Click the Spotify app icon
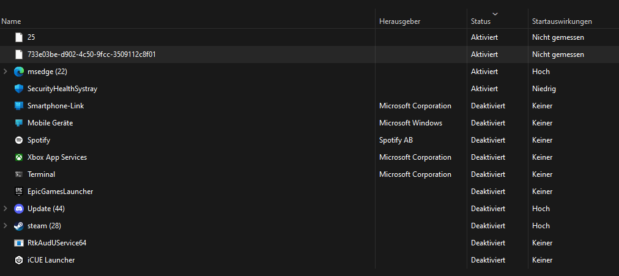This screenshot has height=276, width=619. pyautogui.click(x=18, y=140)
